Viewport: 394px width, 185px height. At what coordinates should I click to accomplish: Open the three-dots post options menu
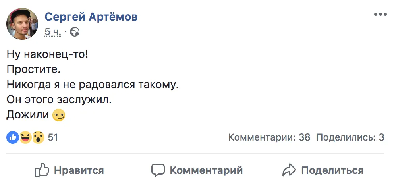pos(380,14)
